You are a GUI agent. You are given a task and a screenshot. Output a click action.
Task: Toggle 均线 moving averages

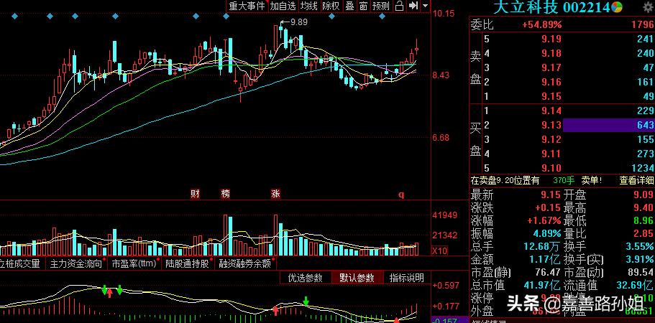click(310, 6)
